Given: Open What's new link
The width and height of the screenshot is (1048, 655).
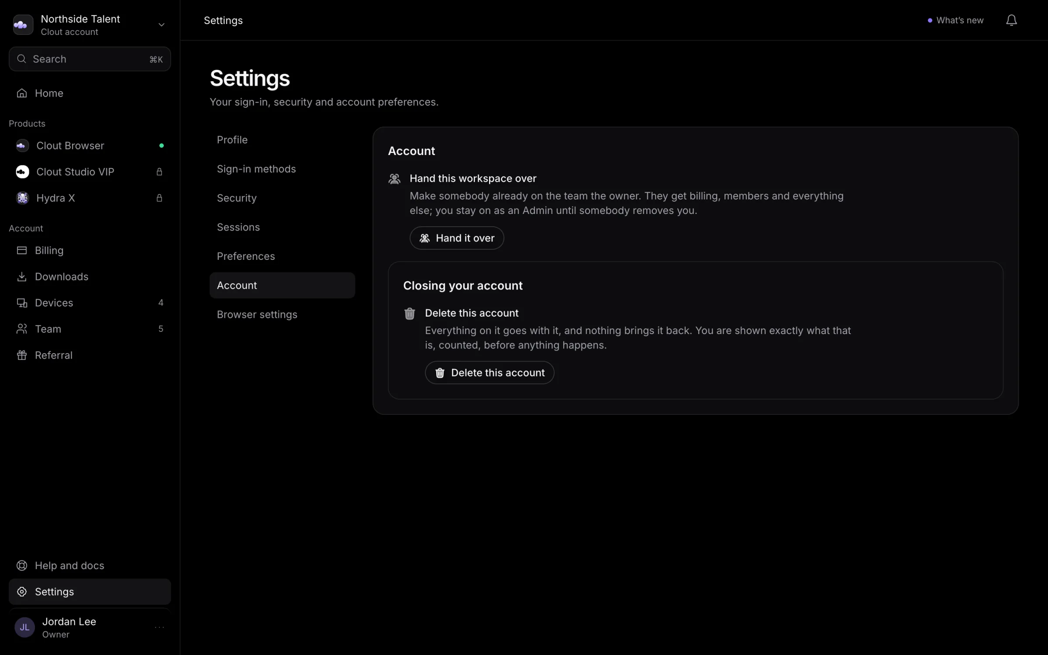Looking at the screenshot, I should coord(955,20).
